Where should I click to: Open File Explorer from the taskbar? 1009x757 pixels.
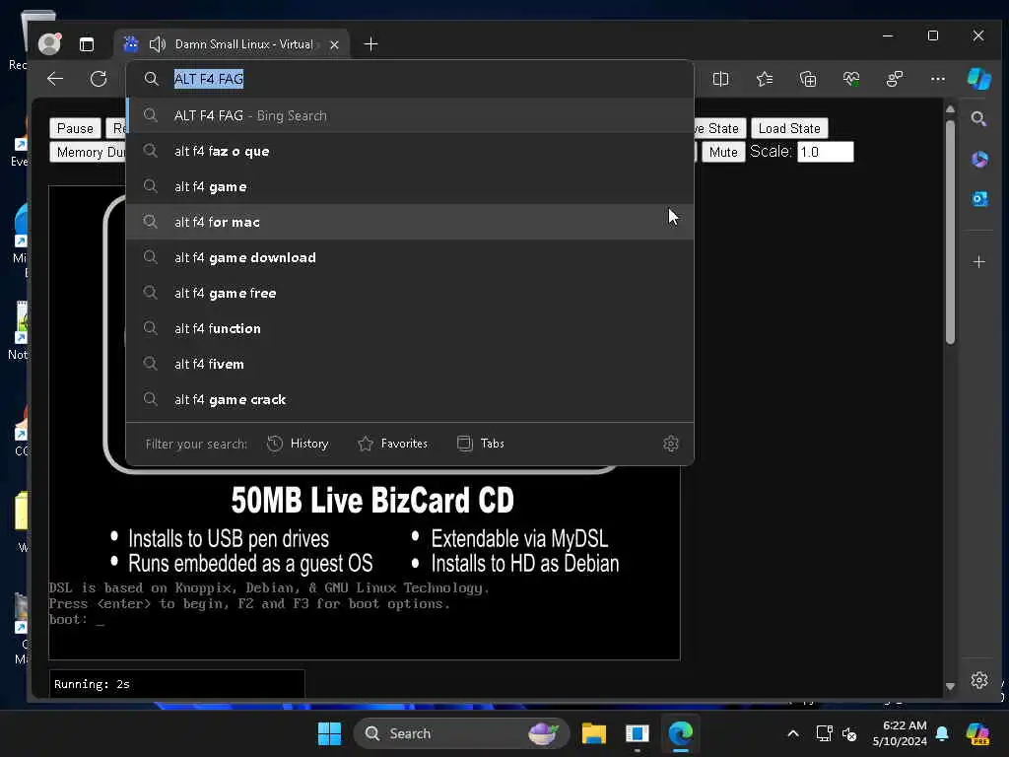(594, 733)
